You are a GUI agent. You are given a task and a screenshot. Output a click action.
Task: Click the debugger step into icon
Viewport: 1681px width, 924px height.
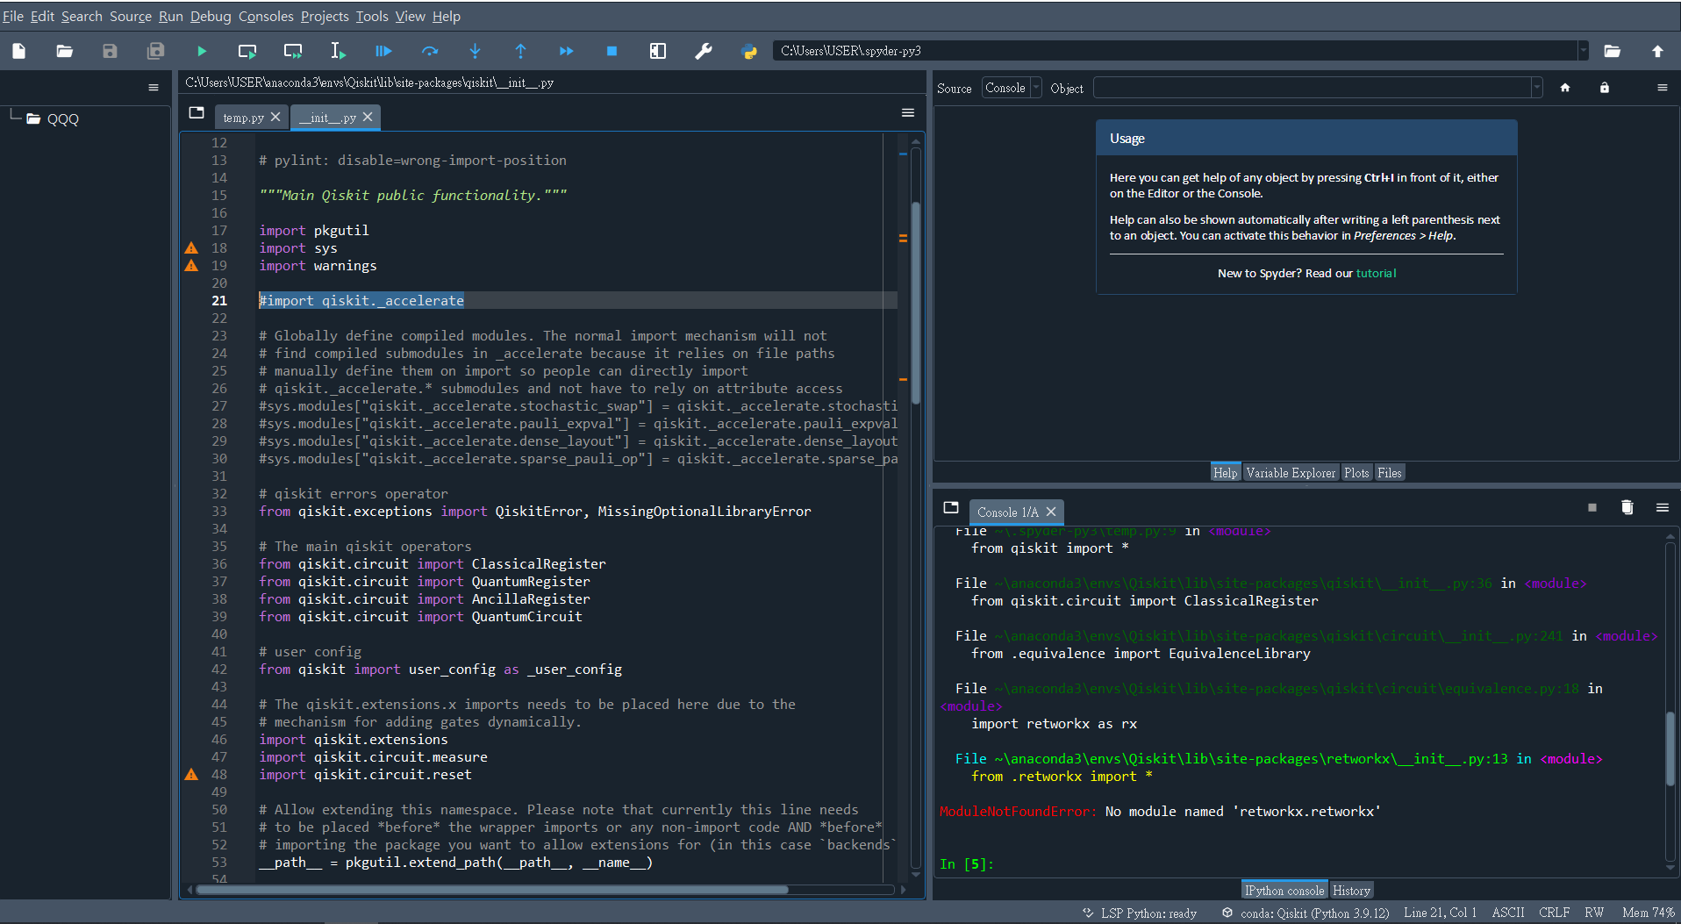point(475,51)
